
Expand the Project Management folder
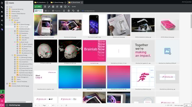point(12,77)
